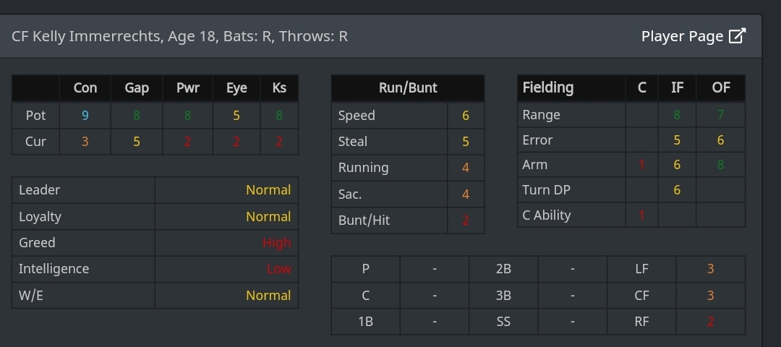Click the Fielding table header
The width and height of the screenshot is (781, 347).
(x=548, y=87)
